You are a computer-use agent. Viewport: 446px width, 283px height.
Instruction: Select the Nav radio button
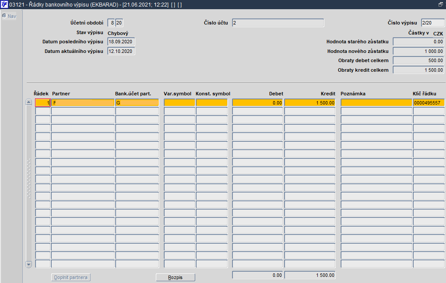(x=4, y=16)
